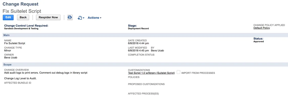Click the Change Overview description text
Image resolution: width=288 pixels, height=97 pixels.
(x=46, y=73)
